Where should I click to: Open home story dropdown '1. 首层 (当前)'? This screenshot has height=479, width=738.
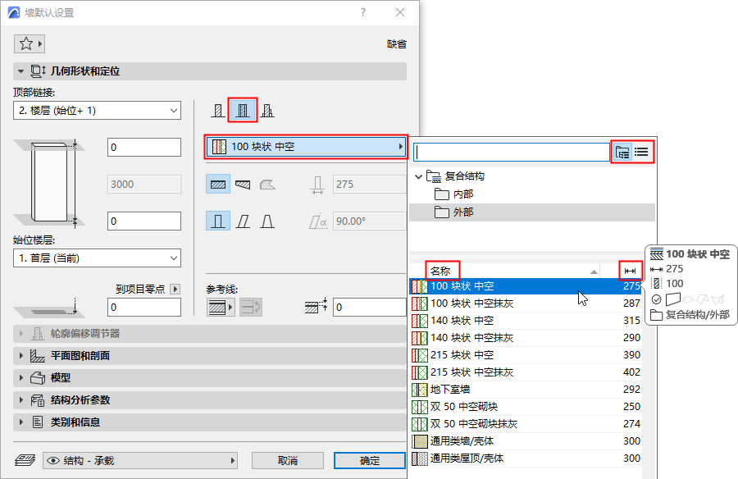(x=97, y=258)
